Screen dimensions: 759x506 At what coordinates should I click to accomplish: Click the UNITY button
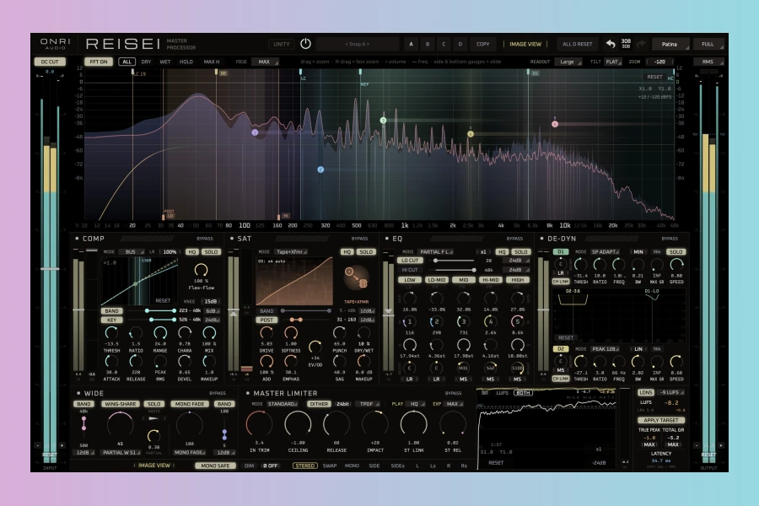tap(281, 44)
